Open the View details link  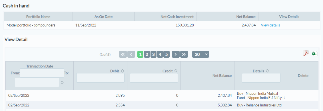click(270, 25)
